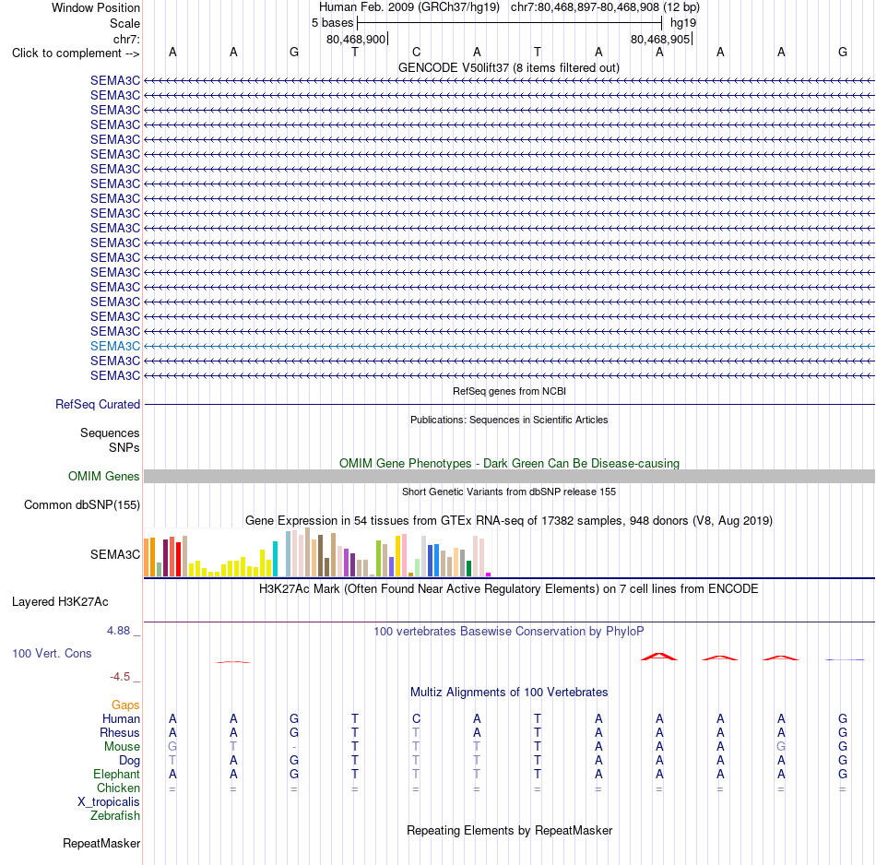Click the light-blue SEMA3C transcript arrow line
The width and height of the screenshot is (876, 865).
(509, 347)
